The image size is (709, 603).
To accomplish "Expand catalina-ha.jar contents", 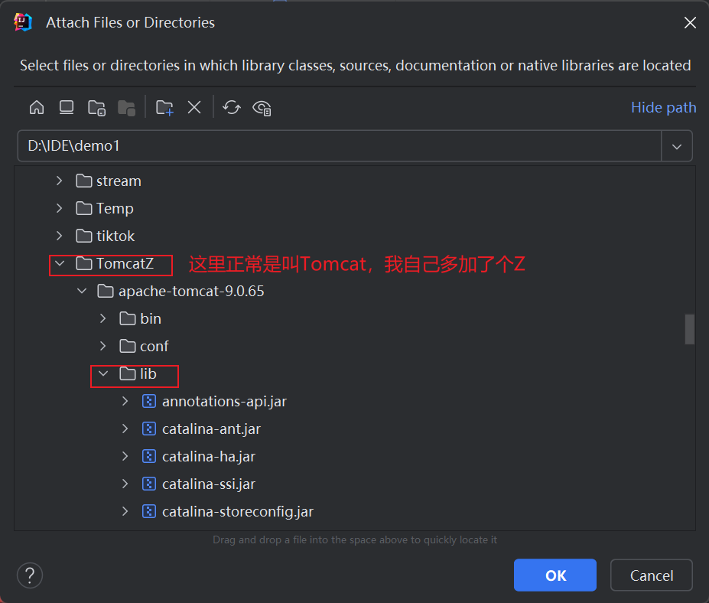I will point(125,457).
